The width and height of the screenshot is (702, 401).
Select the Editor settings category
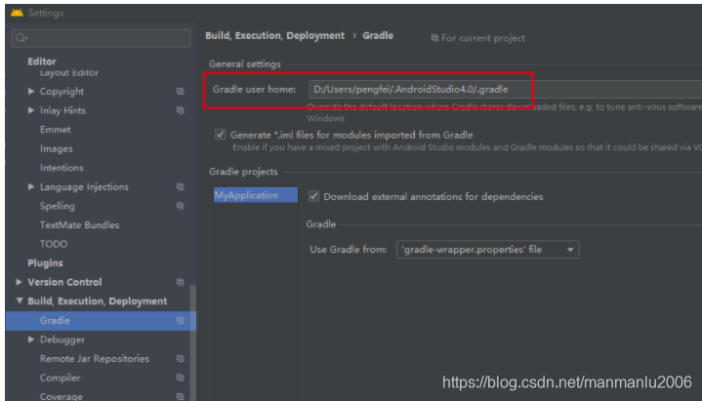pyautogui.click(x=42, y=61)
